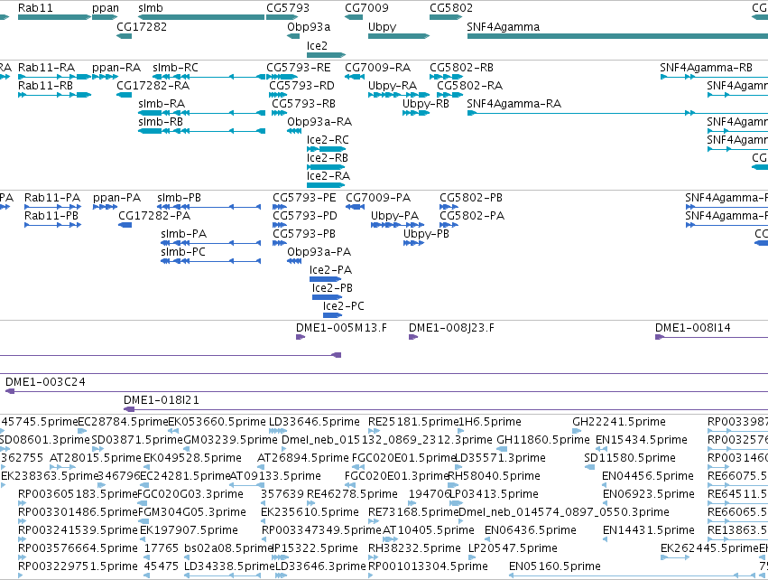
Task: Open the Rab11-RB transcript
Action: (x=45, y=86)
